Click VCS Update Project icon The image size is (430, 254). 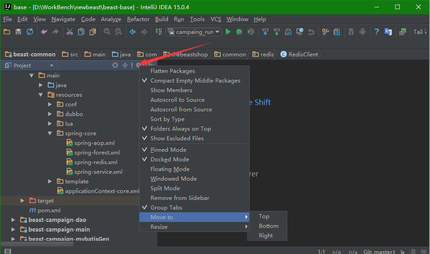coord(265,32)
